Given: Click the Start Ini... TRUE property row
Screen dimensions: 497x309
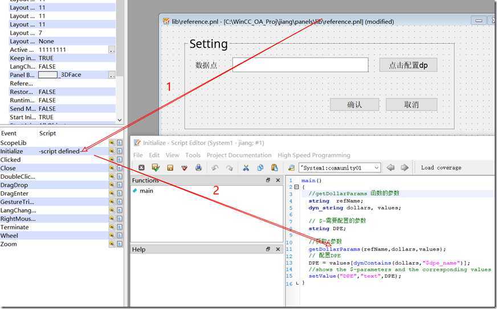Looking at the screenshot, I should point(62,117).
